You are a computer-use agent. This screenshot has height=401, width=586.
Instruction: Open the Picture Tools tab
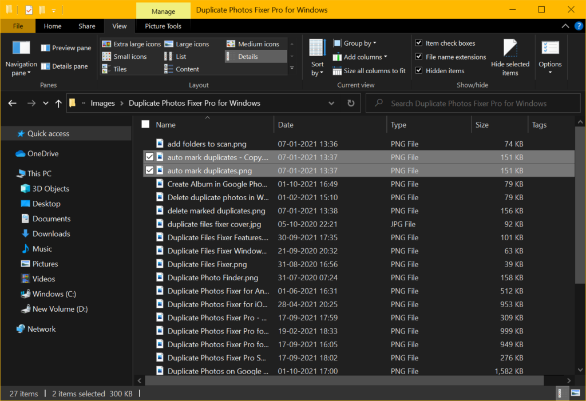[163, 26]
